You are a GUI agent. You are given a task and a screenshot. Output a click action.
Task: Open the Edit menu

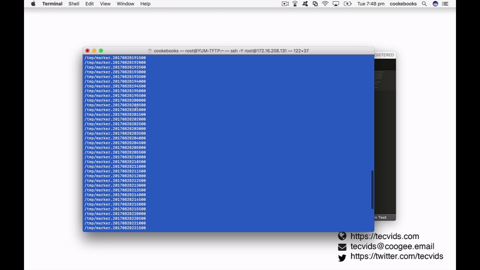pos(89,4)
